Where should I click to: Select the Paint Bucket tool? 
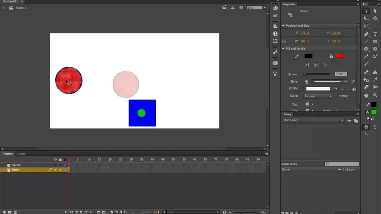pyautogui.click(x=375, y=72)
